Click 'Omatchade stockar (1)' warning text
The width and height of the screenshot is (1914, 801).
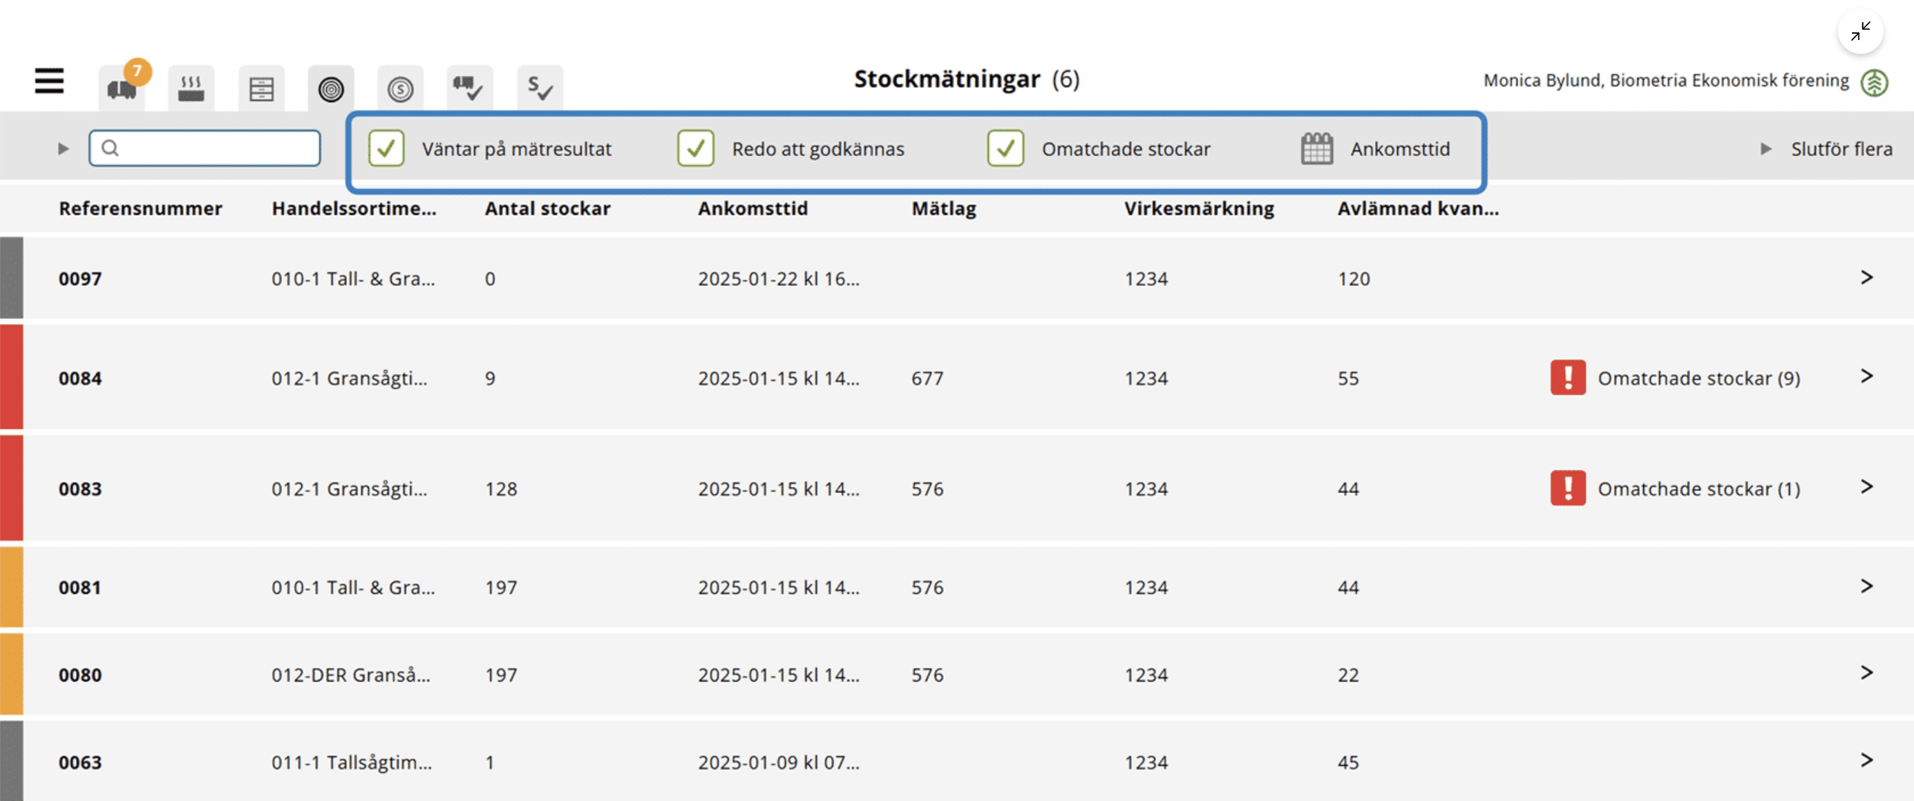click(1698, 489)
